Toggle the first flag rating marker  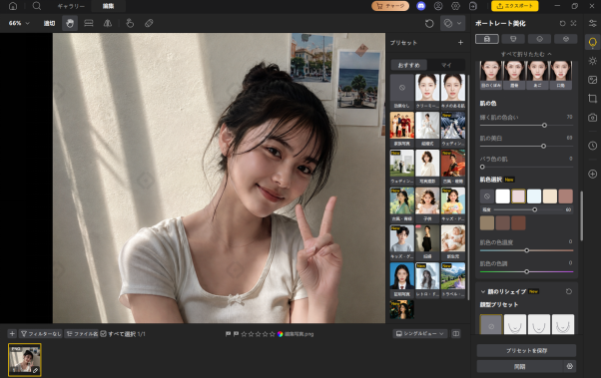tap(228, 334)
